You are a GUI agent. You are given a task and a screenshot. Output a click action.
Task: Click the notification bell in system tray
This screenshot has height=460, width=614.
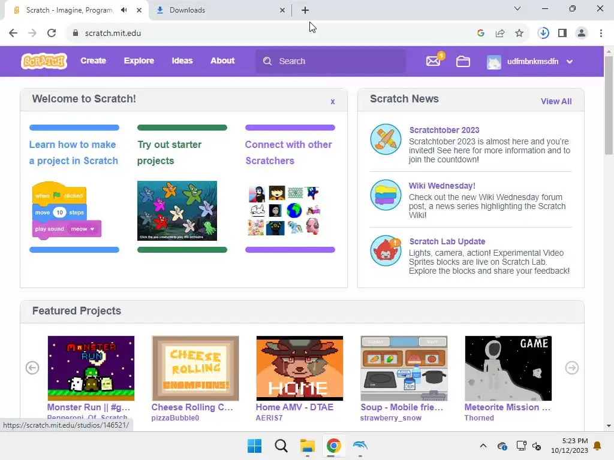click(x=598, y=446)
